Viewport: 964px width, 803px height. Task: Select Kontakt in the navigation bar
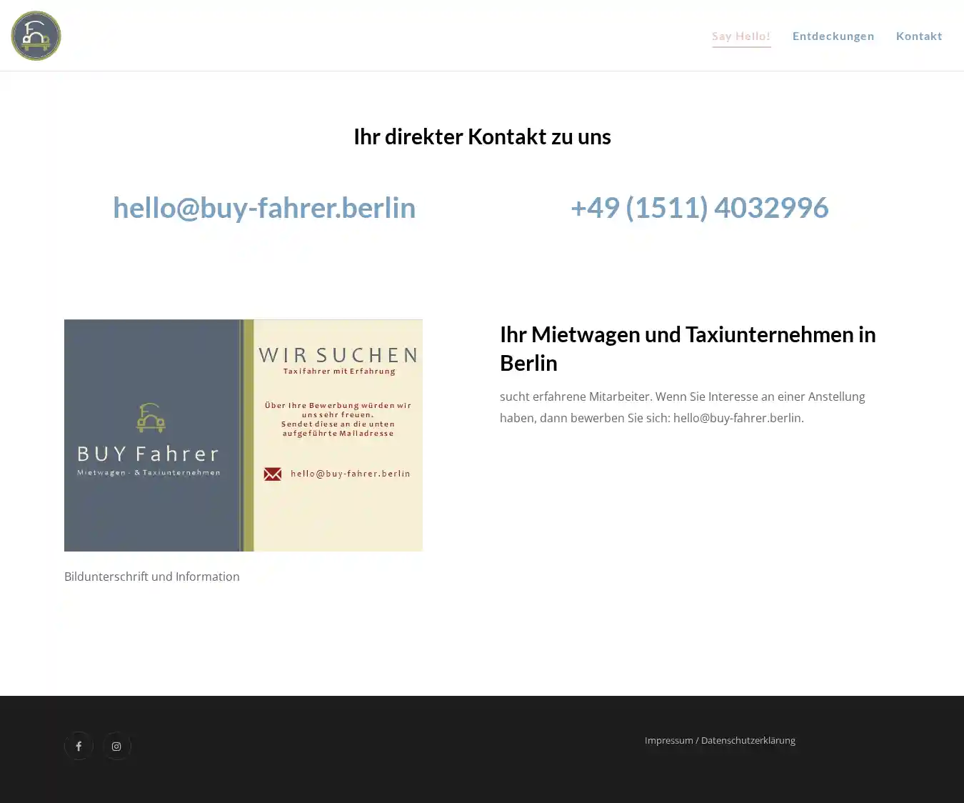tap(918, 36)
